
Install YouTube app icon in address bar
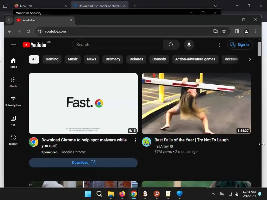(x=216, y=31)
